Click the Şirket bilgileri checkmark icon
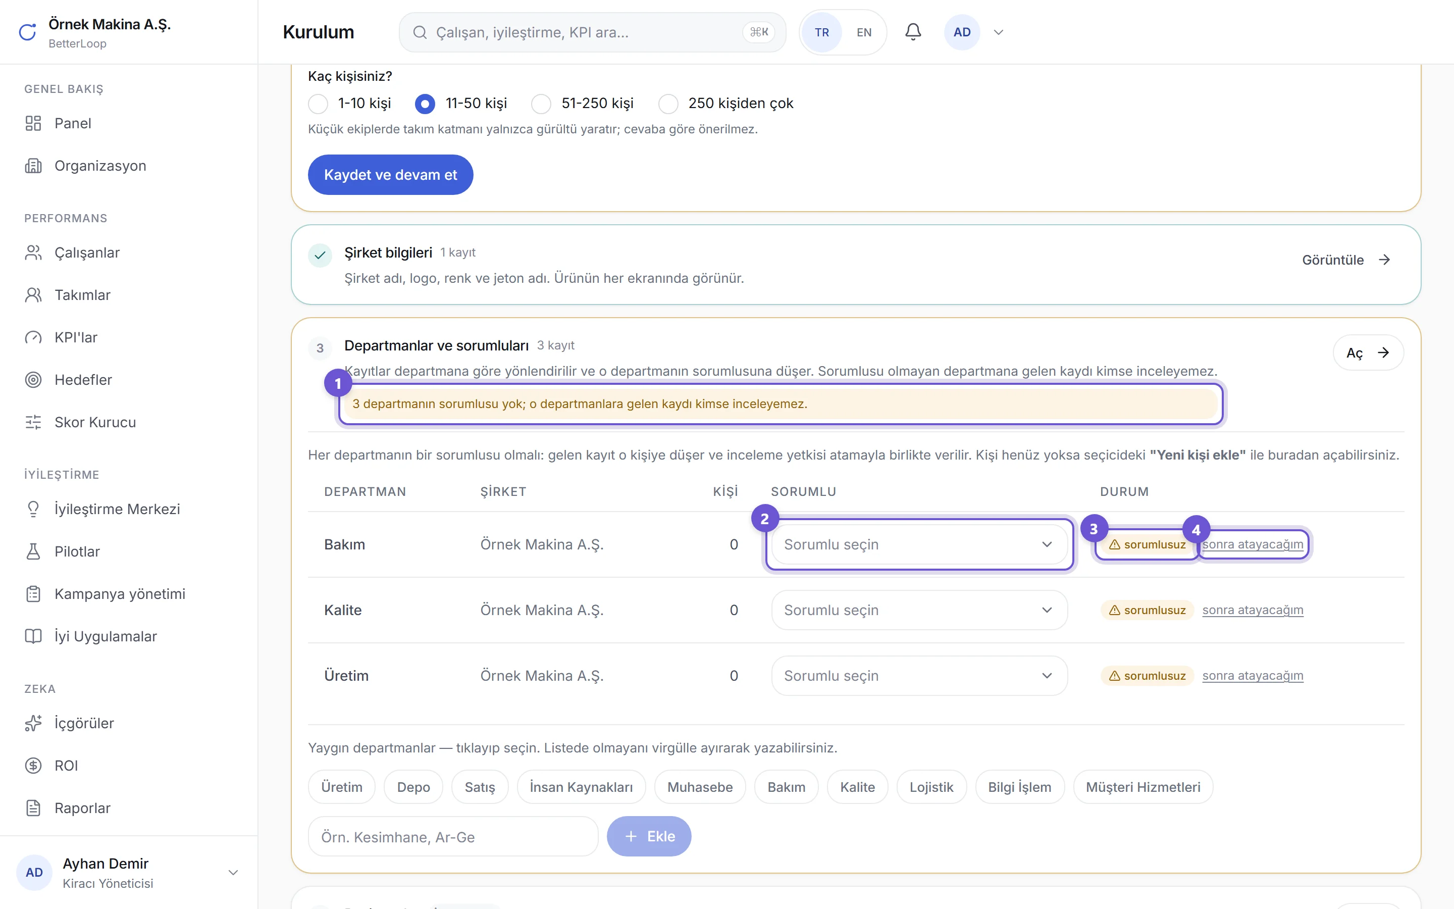Screen dimensions: 1454x909 click(320, 255)
